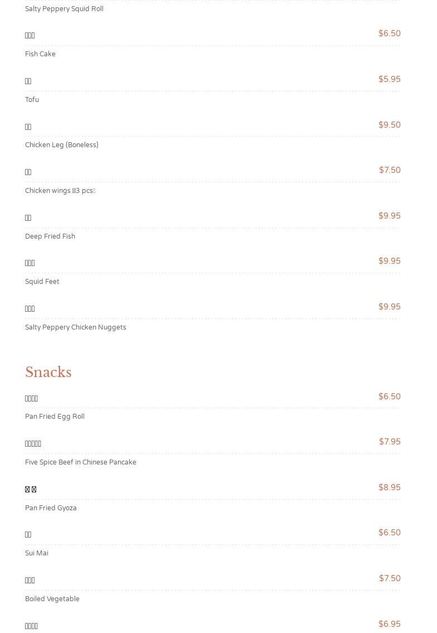
Task: Click the Sui Mai item text
Action: tap(37, 553)
